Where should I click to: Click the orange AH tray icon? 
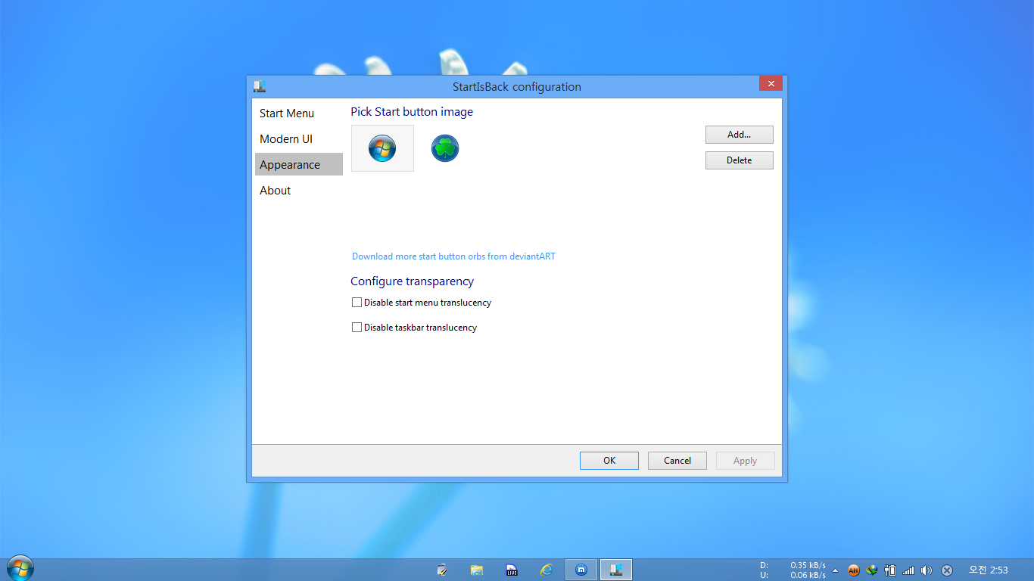tap(854, 570)
